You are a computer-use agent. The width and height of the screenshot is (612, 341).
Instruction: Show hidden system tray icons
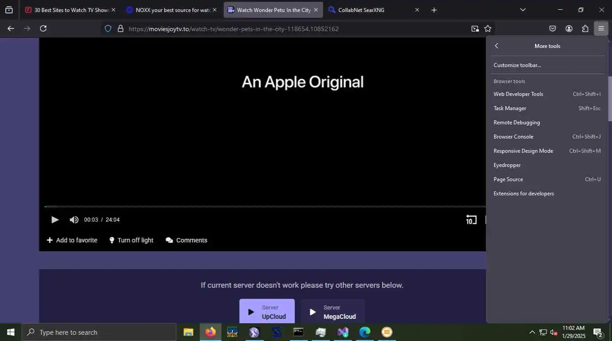click(x=532, y=332)
